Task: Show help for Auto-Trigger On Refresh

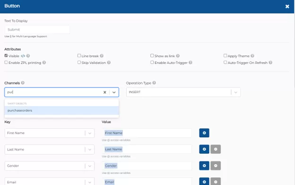Action: 270,62
